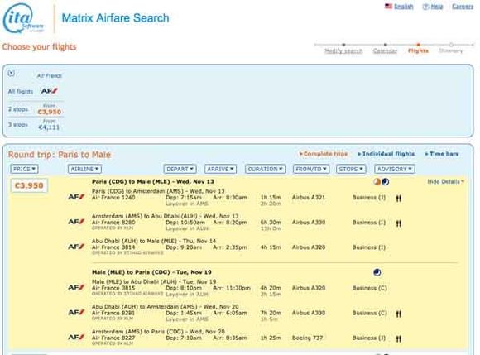Switch to the Individual flights view
Viewport: 480px width, 355px height.
tap(386, 154)
